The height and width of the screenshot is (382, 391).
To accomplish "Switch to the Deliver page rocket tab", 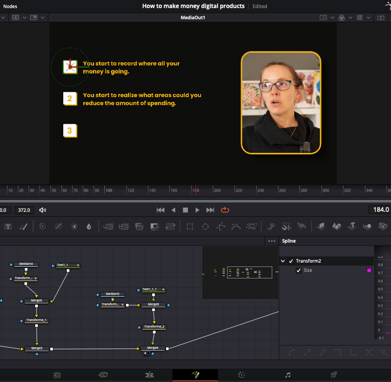I will click(x=333, y=375).
